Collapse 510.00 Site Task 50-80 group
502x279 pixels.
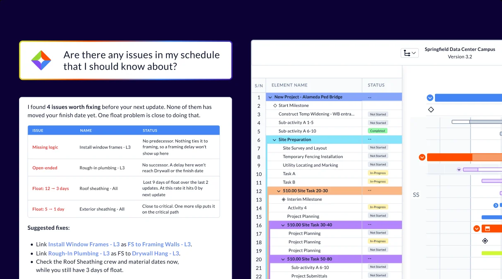tap(283, 259)
